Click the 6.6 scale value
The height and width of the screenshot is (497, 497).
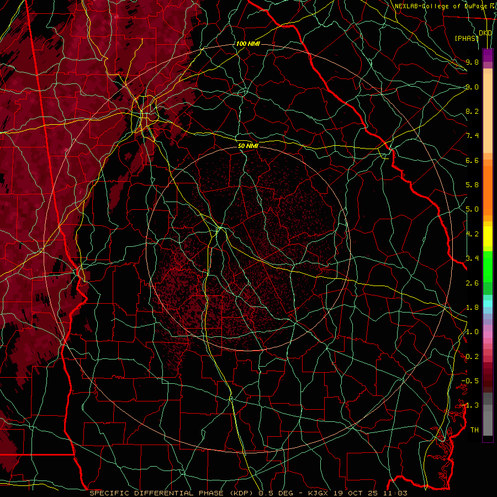click(x=472, y=160)
